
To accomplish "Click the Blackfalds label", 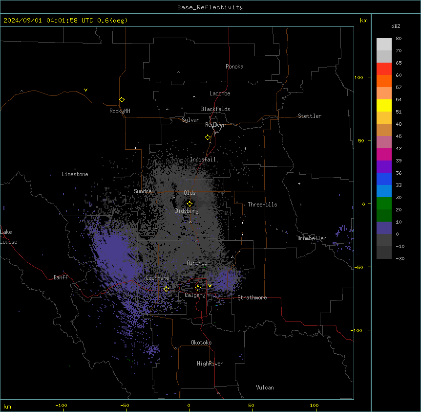I will (x=215, y=109).
